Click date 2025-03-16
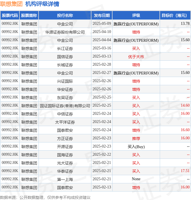This screenshot has width=191, height=200. point(102,48)
